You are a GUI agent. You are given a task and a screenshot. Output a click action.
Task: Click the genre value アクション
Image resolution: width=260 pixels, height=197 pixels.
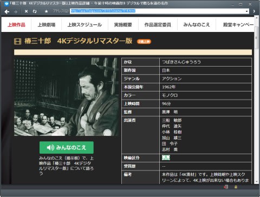(x=172, y=78)
